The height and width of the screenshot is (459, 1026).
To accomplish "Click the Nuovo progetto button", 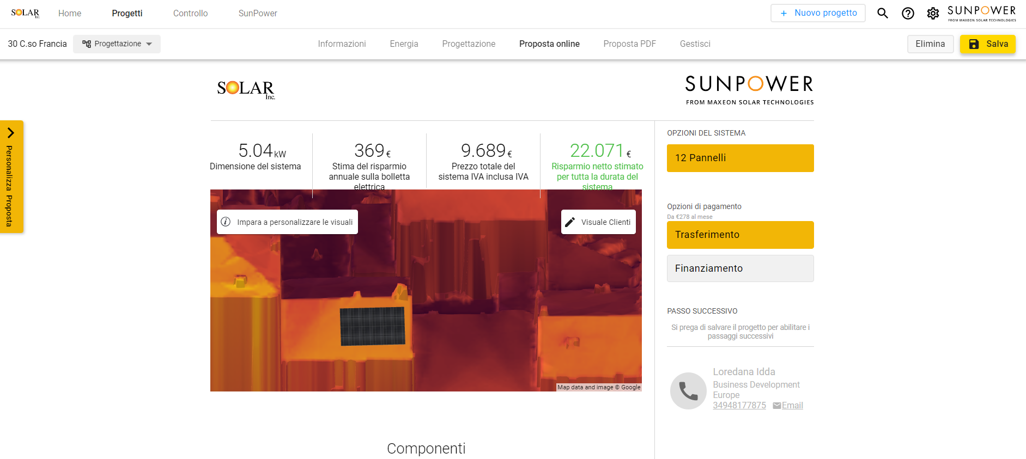I will tap(818, 13).
